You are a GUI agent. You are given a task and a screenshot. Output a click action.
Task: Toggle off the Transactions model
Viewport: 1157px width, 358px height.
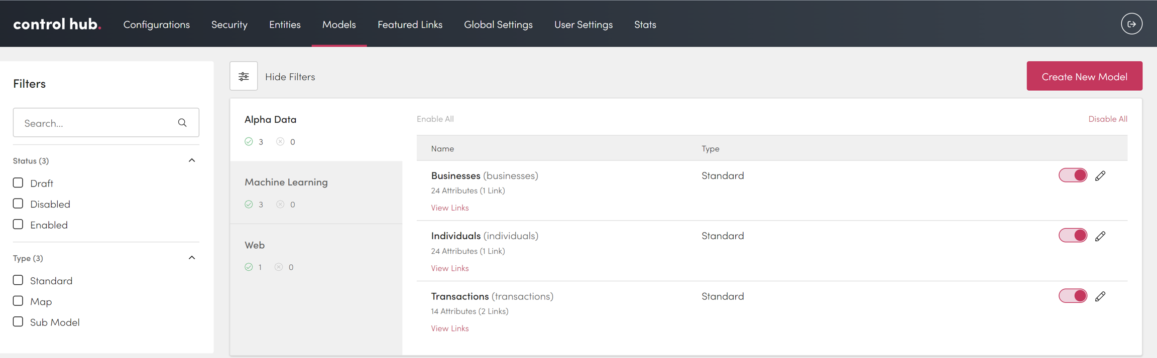(1073, 296)
